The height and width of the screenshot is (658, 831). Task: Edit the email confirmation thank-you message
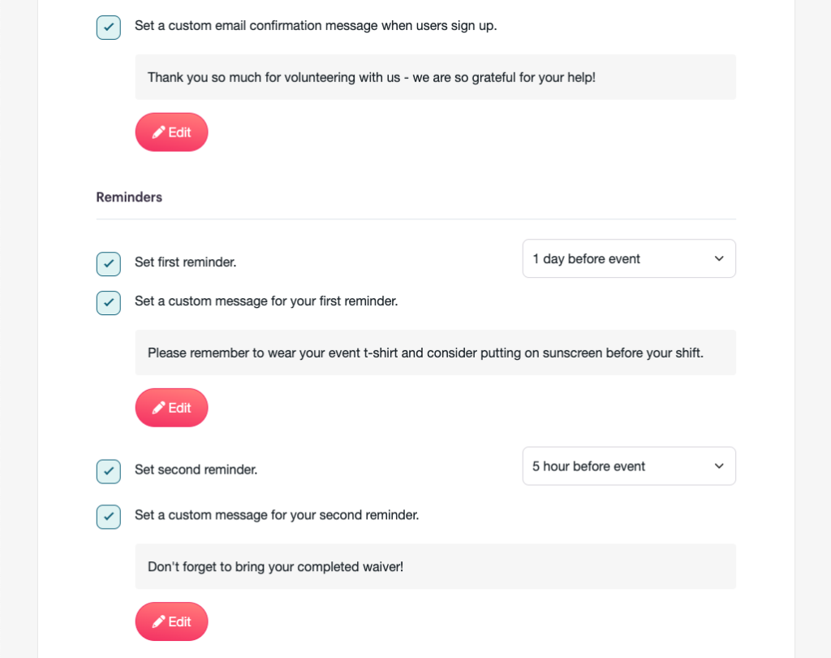click(171, 132)
